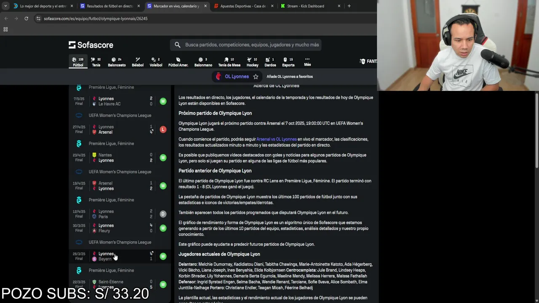Select the Esports icon

tap(288, 62)
